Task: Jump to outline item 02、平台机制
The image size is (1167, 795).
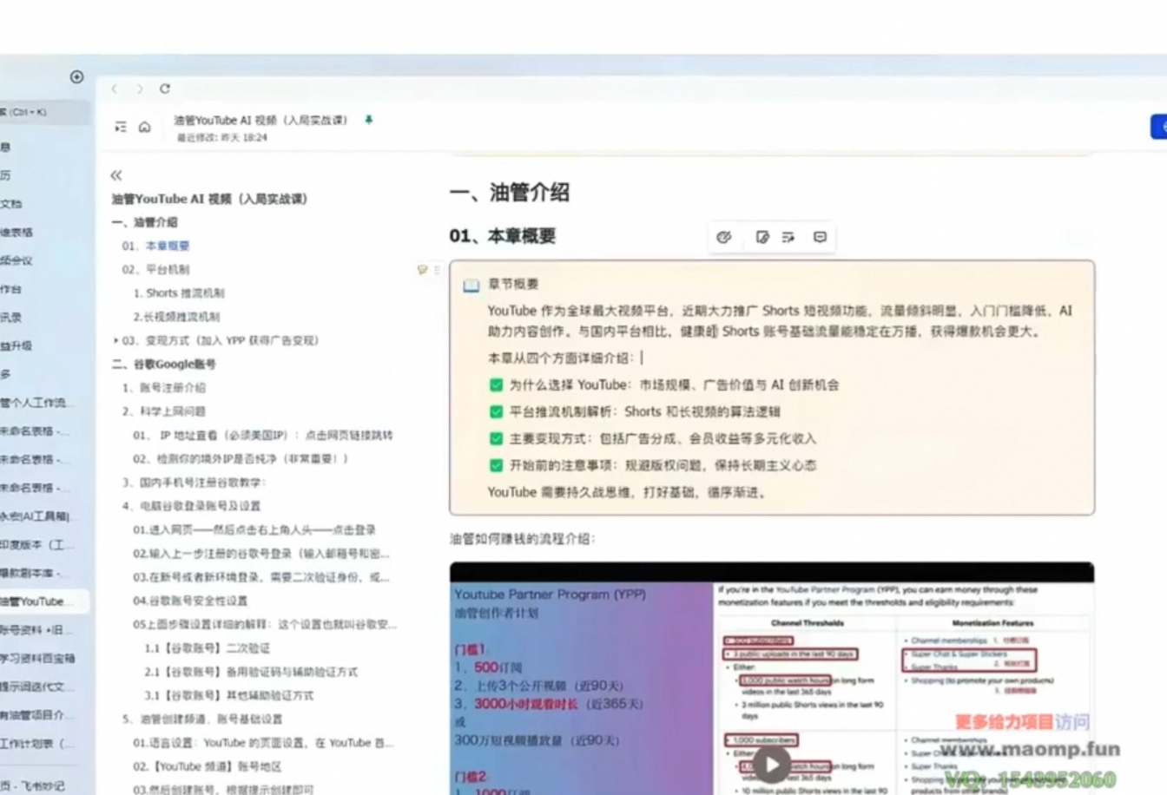Action: click(x=155, y=269)
